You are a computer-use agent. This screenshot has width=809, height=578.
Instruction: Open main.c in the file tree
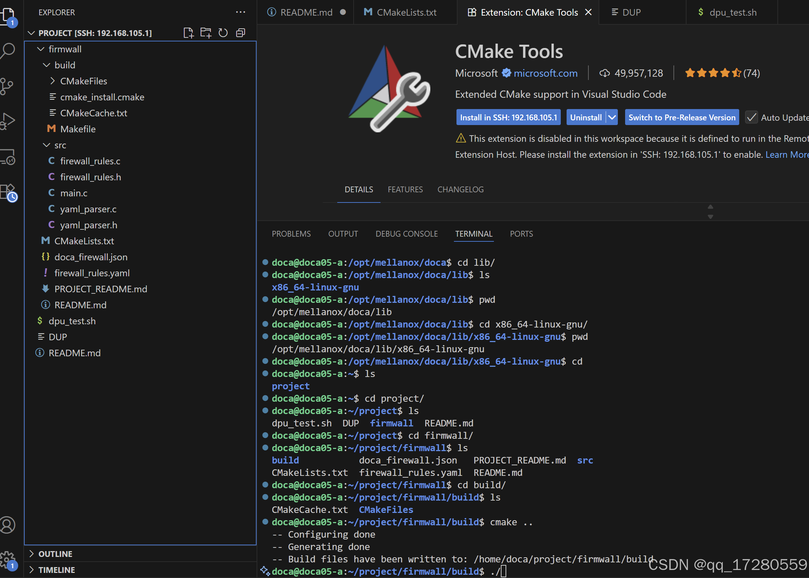[x=140, y=193]
